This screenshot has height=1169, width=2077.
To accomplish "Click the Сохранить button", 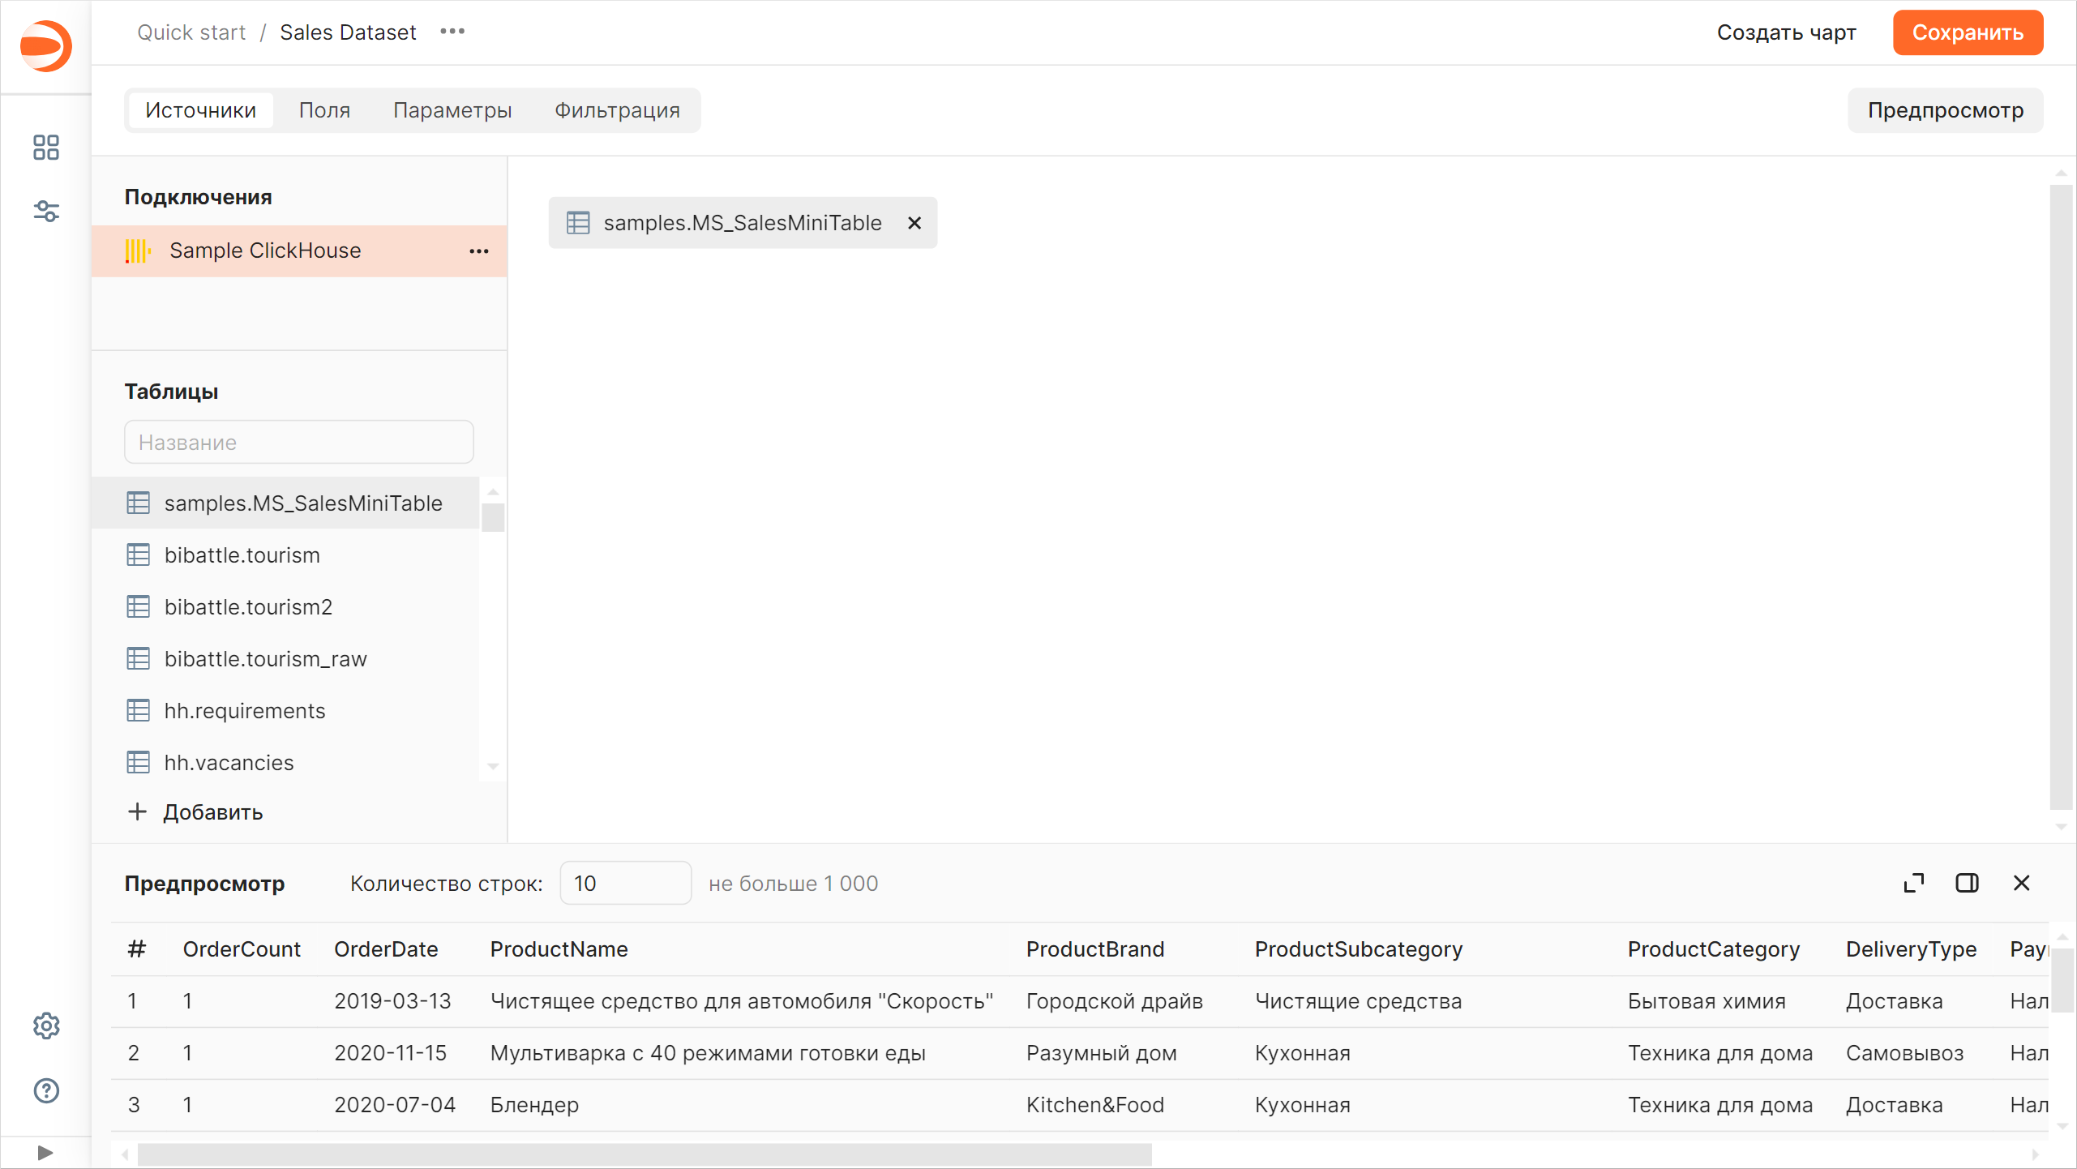I will 1967,32.
